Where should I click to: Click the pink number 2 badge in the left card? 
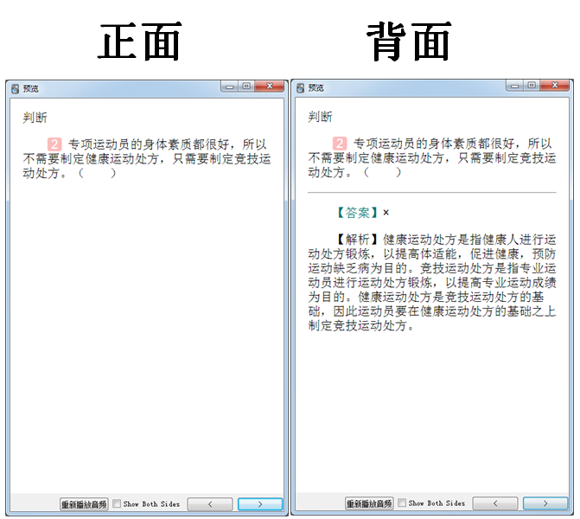(x=54, y=144)
